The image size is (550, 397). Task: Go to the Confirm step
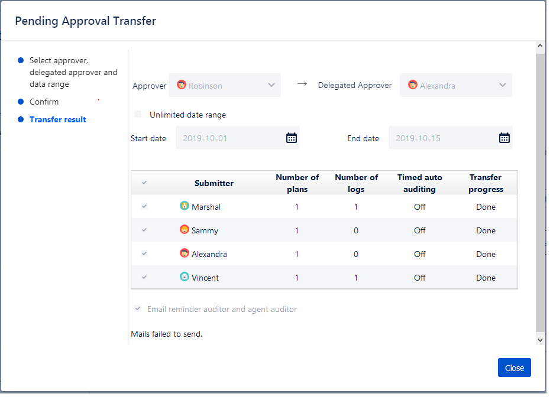[x=44, y=102]
